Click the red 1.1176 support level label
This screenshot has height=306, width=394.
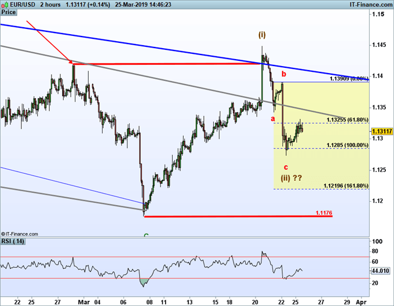pos(324,213)
